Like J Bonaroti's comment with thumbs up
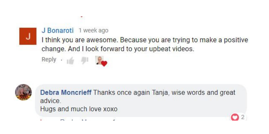 70,61
